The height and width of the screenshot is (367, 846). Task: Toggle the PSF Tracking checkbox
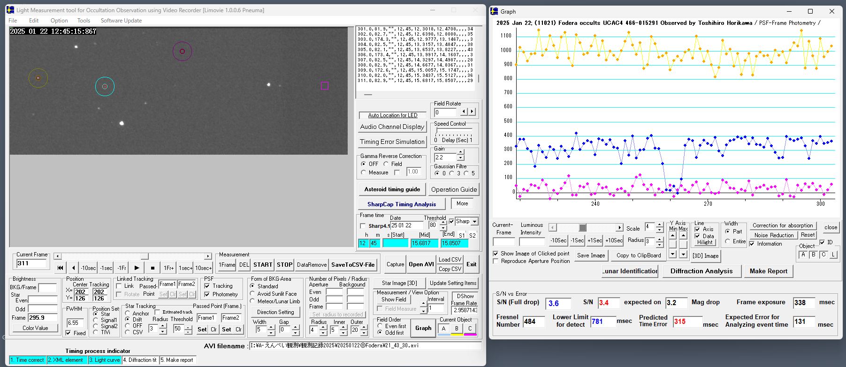tap(207, 286)
